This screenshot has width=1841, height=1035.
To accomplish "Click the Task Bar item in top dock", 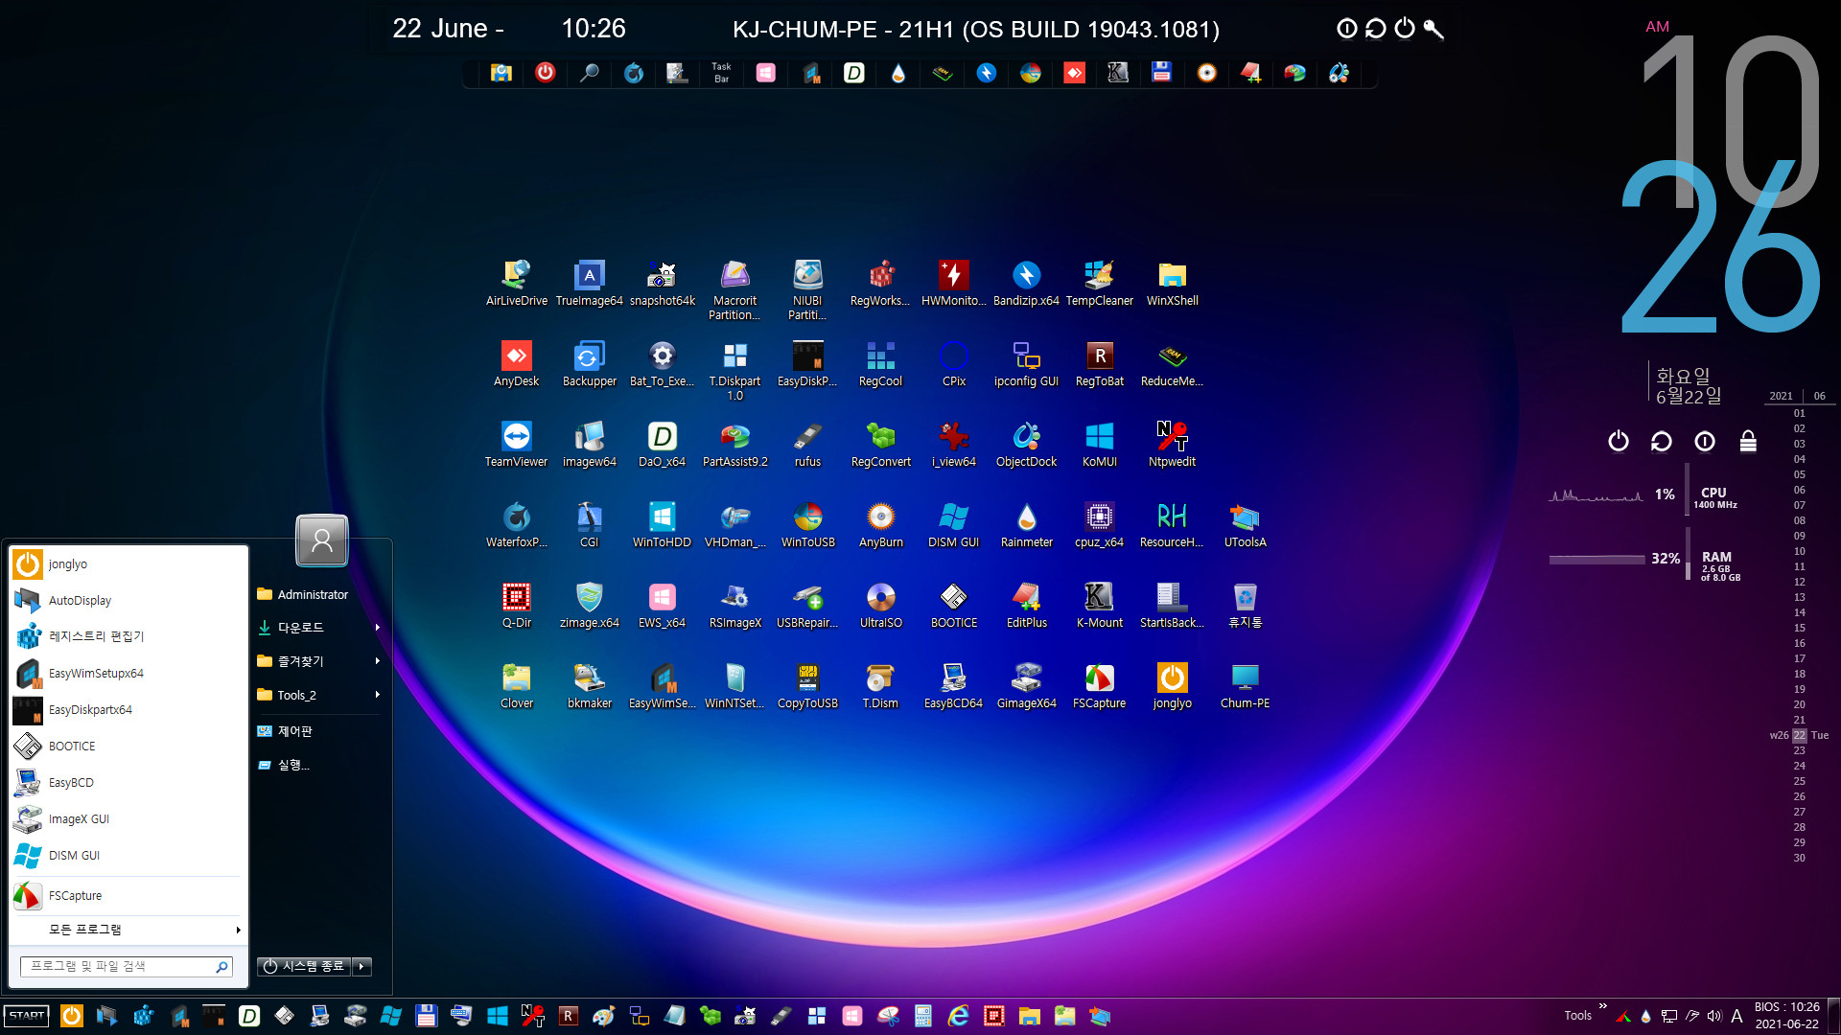I will 721,73.
